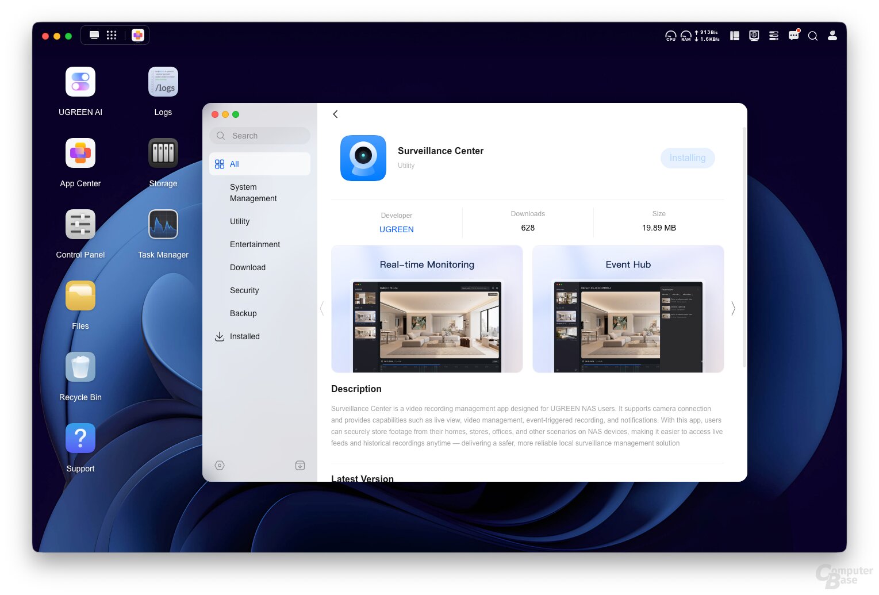Open the Installed apps list
Image resolution: width=879 pixels, height=595 pixels.
coord(260,336)
